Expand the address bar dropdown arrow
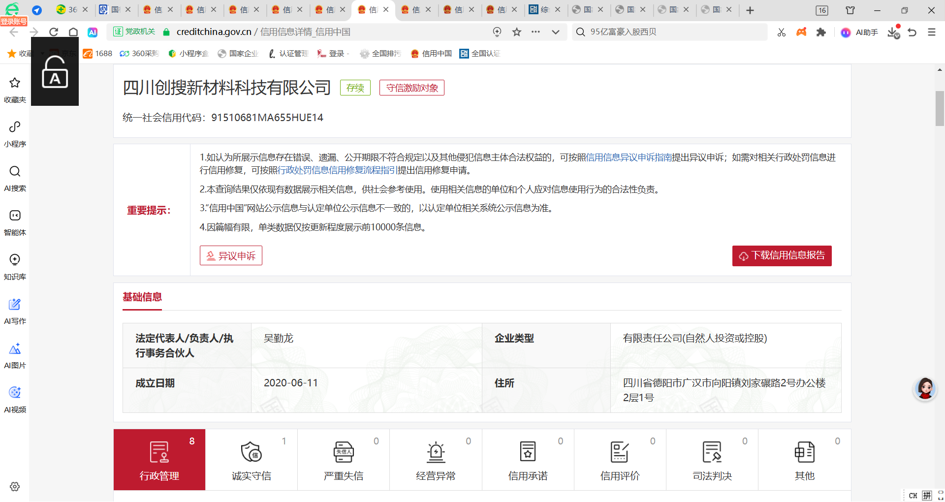Image resolution: width=945 pixels, height=502 pixels. [556, 32]
